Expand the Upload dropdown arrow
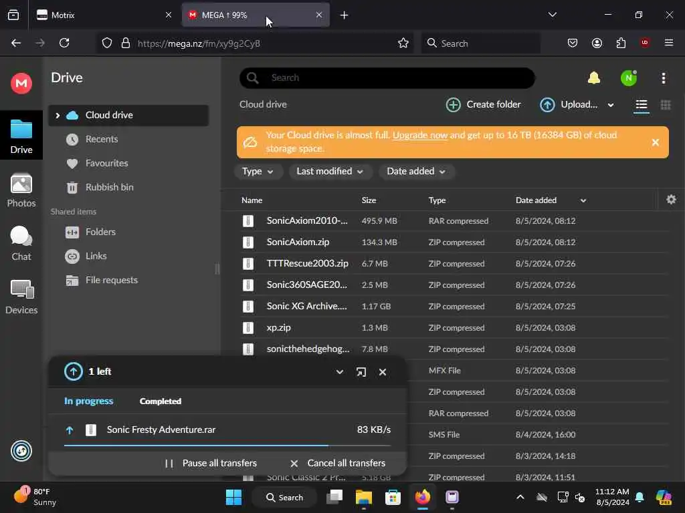The width and height of the screenshot is (685, 513). [611, 105]
